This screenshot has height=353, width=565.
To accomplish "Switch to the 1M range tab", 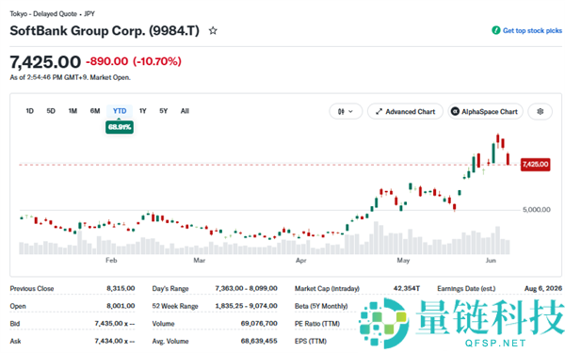I will tap(73, 111).
